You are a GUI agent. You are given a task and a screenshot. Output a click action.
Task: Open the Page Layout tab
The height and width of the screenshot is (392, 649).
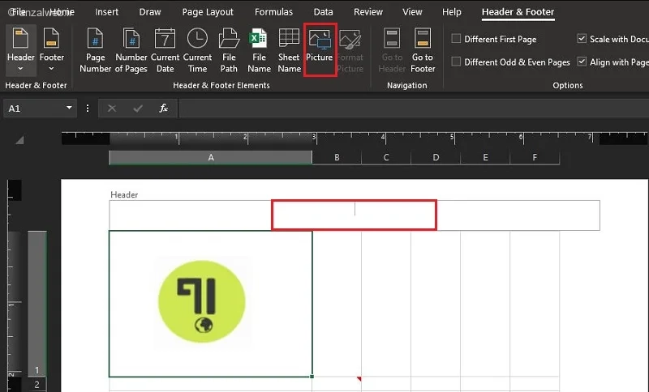pyautogui.click(x=208, y=12)
